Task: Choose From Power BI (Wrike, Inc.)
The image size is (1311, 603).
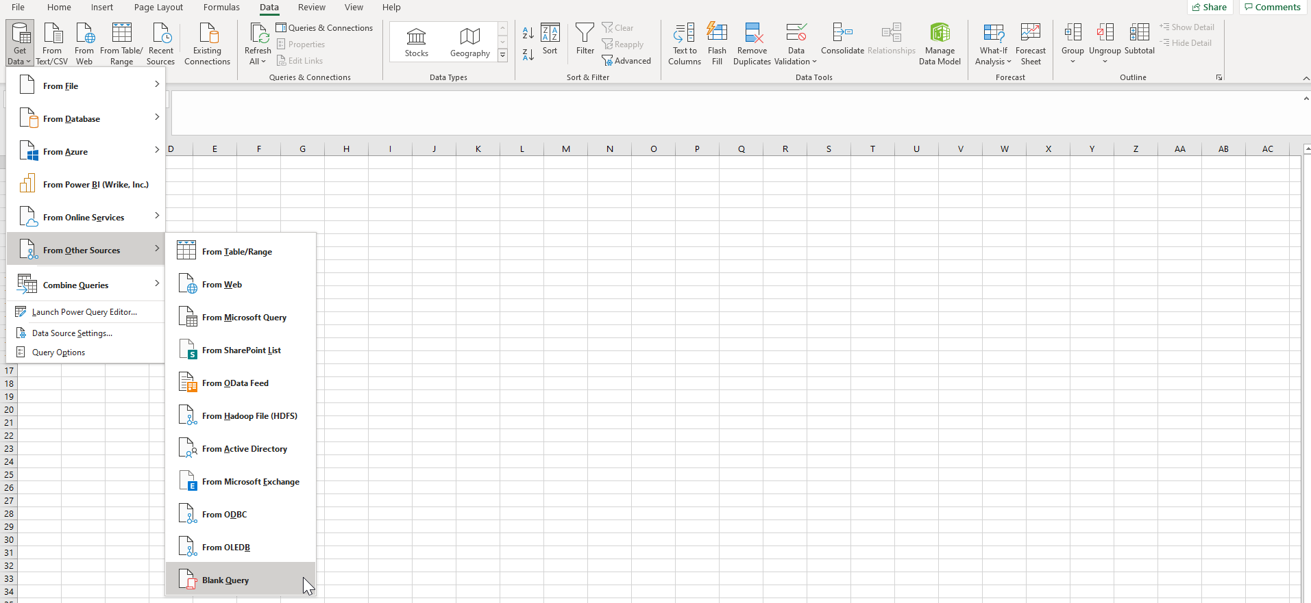Action: click(86, 184)
